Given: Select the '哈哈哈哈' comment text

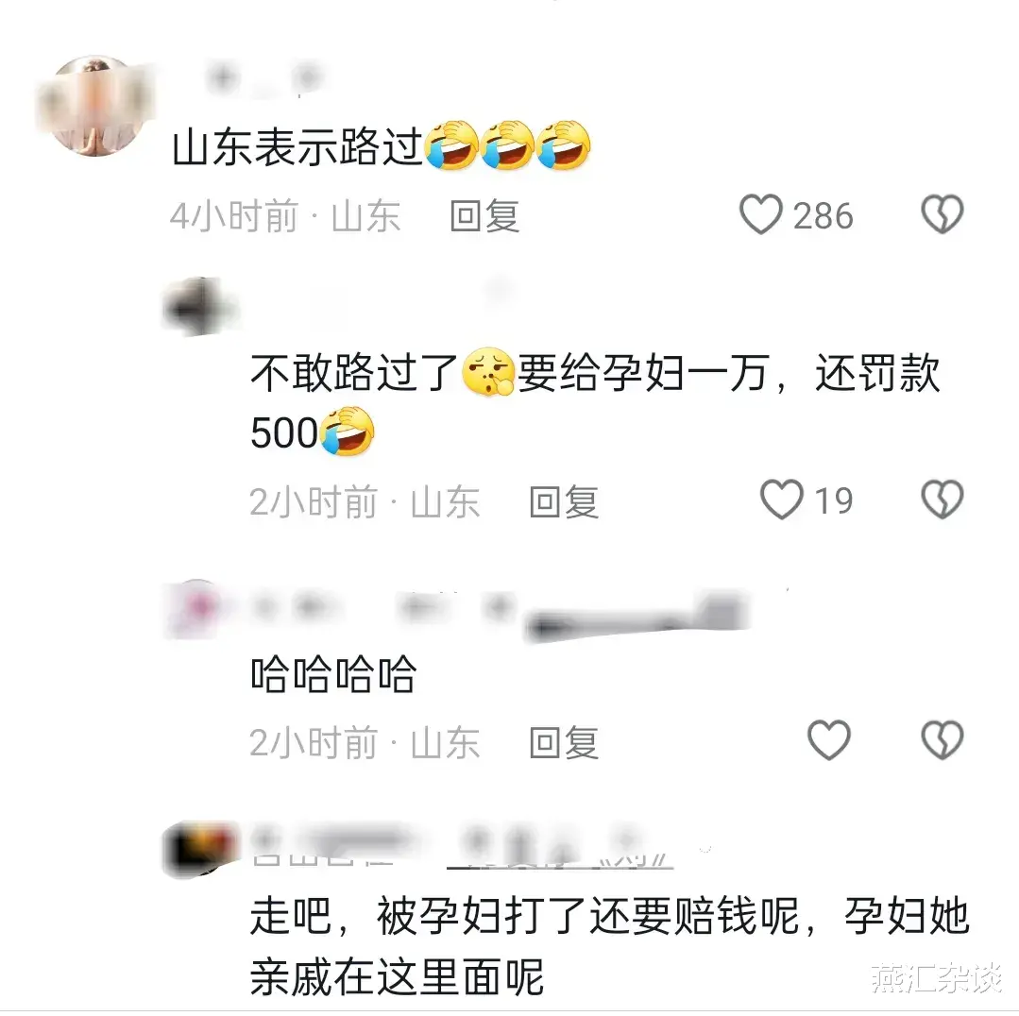Looking at the screenshot, I should coord(333,674).
